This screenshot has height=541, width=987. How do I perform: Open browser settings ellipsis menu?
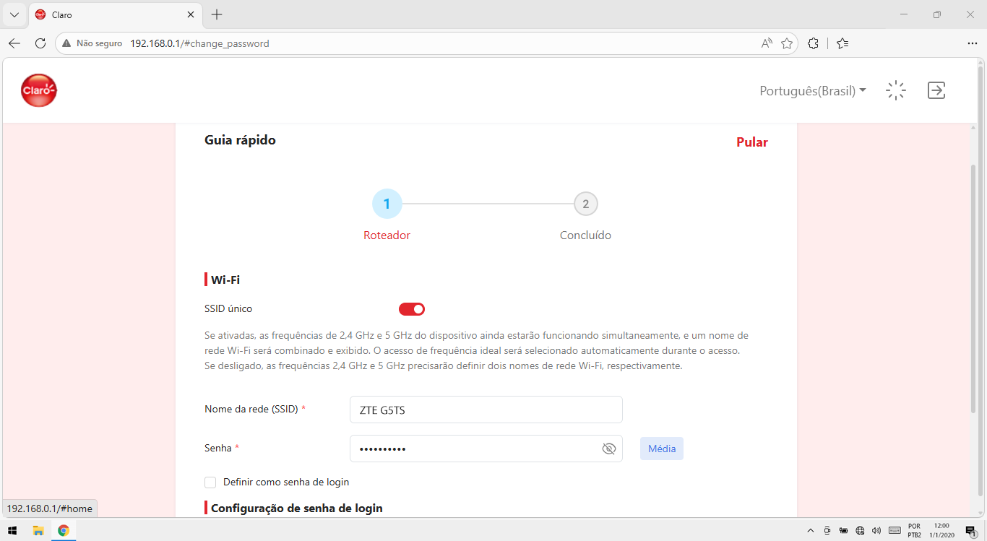click(x=972, y=43)
